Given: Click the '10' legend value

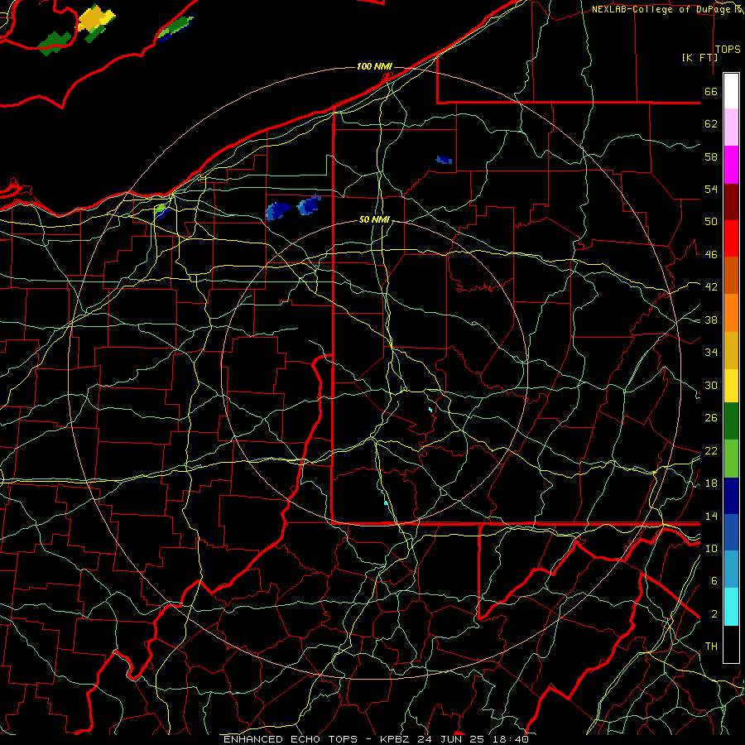Looking at the screenshot, I should [711, 549].
